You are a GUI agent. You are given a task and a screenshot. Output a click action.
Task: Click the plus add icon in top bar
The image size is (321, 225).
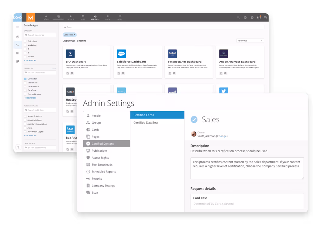[245, 18]
